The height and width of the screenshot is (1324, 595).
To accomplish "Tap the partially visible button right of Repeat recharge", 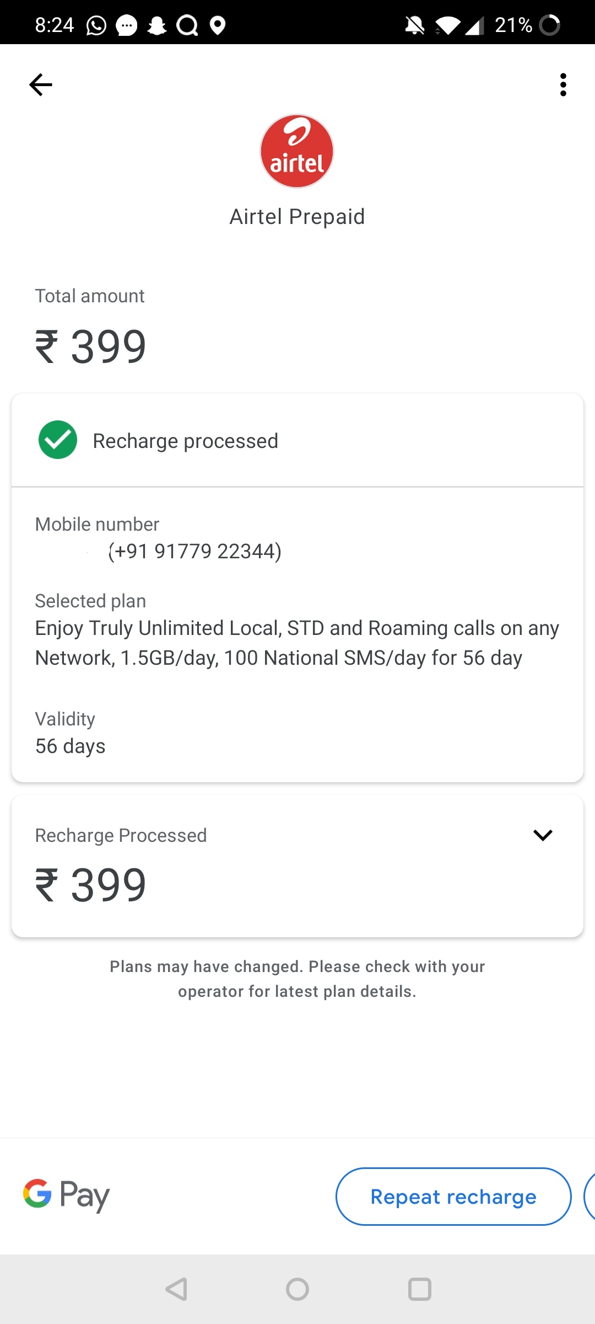I will pos(589,1197).
